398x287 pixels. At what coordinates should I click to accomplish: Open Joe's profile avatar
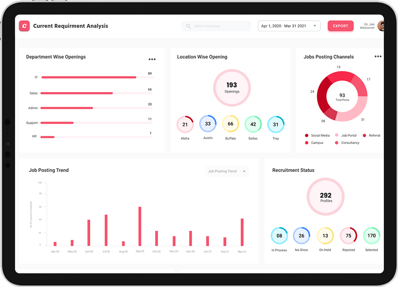pyautogui.click(x=381, y=26)
